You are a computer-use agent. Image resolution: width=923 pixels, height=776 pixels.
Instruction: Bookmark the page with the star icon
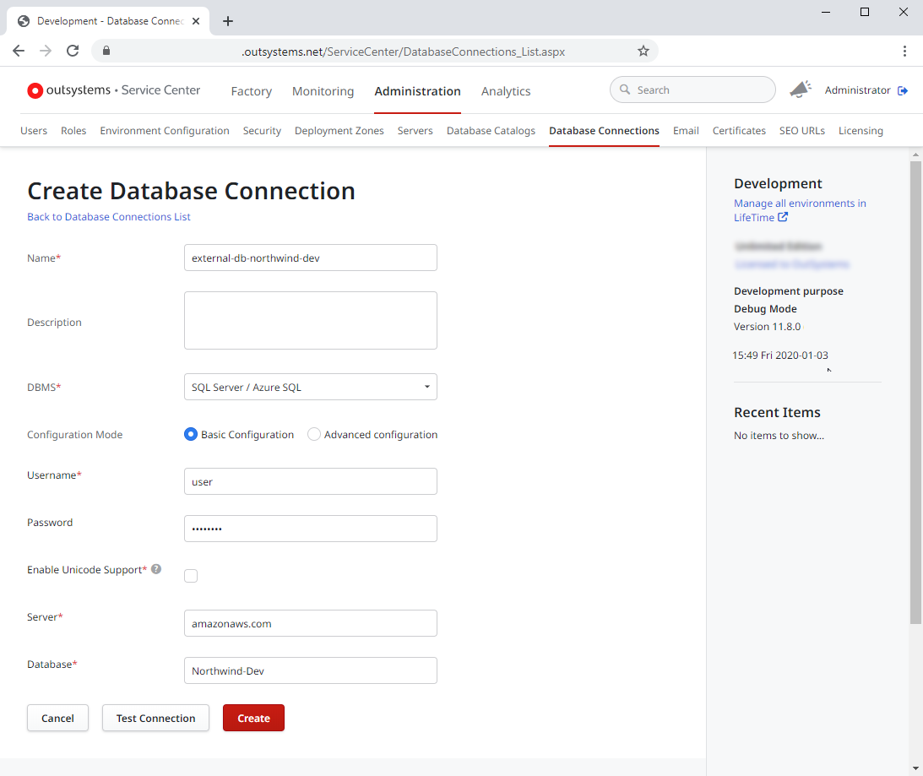[643, 51]
